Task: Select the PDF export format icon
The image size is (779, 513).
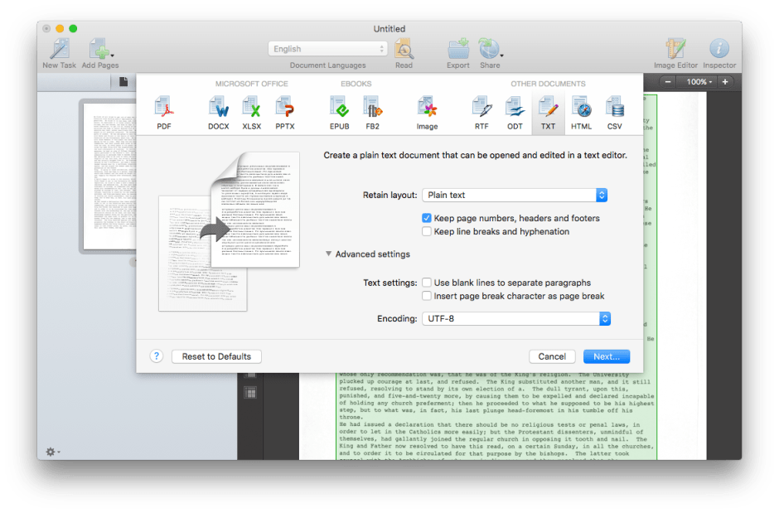Action: 163,109
